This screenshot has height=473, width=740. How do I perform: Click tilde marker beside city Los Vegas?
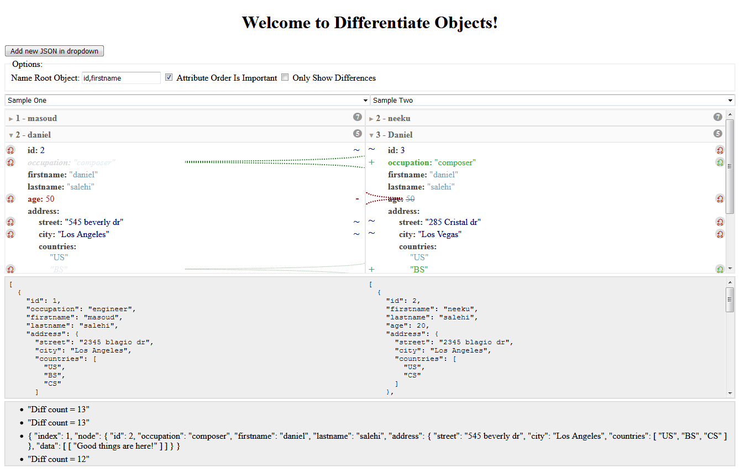coord(372,234)
